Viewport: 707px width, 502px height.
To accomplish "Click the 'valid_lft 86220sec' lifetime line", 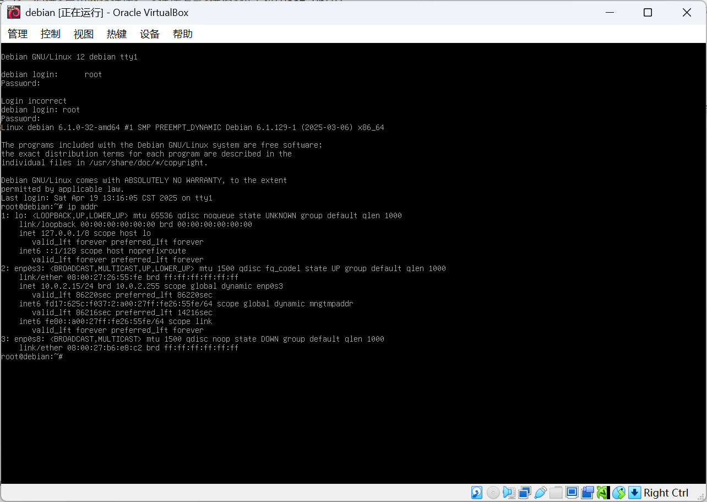I will click(122, 295).
